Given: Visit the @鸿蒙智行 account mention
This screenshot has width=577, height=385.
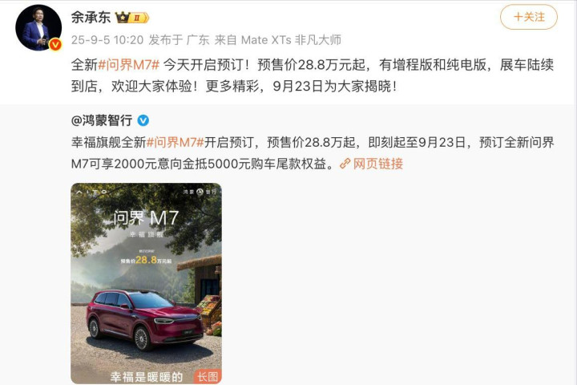Looking at the screenshot, I should tap(102, 120).
